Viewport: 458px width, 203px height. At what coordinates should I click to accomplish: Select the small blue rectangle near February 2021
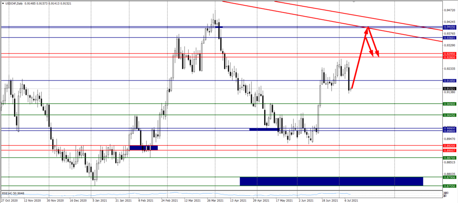point(143,148)
